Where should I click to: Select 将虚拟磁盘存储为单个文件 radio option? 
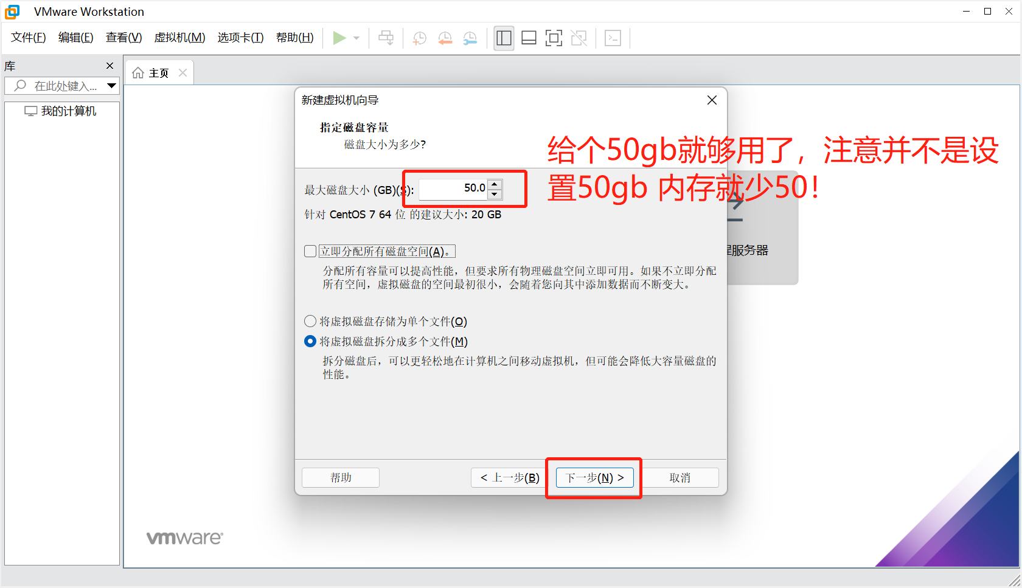pos(310,321)
